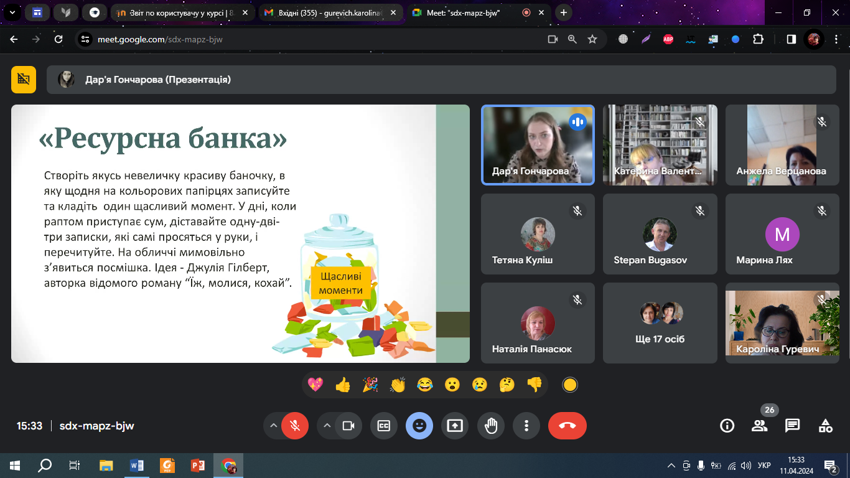Pick the yellow reaction skin tone swatch

(569, 385)
